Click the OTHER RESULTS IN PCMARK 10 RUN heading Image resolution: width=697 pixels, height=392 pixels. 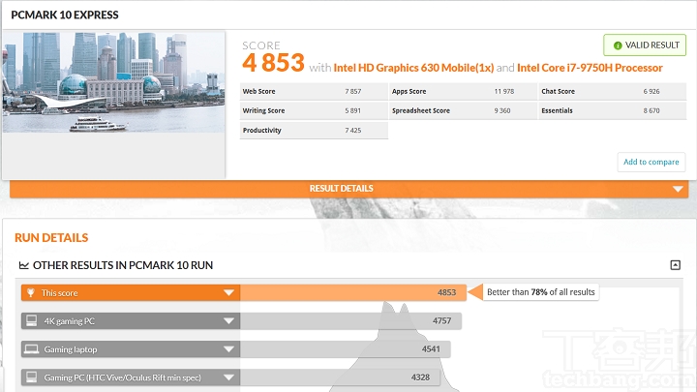tap(123, 265)
